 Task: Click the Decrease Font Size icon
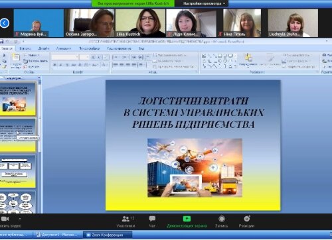[99, 57]
